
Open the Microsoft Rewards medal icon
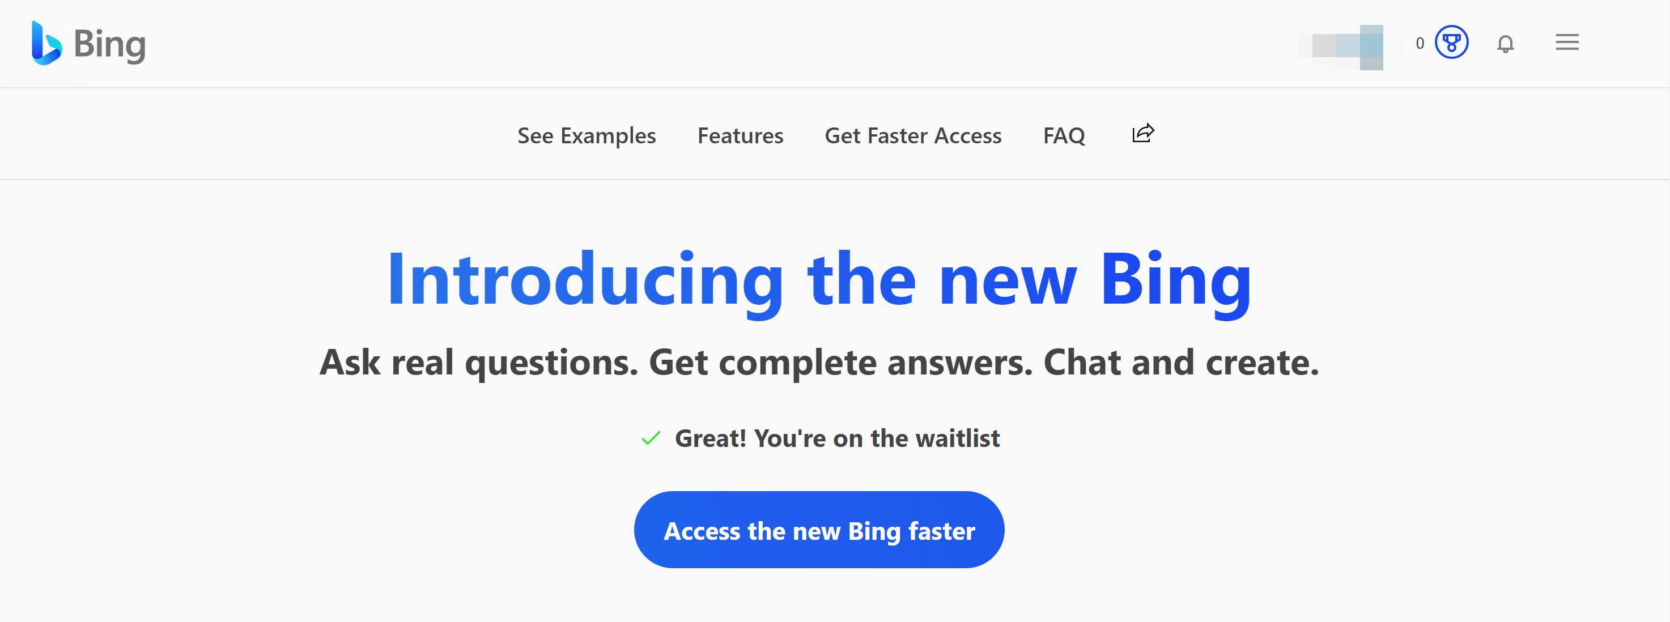click(1451, 42)
